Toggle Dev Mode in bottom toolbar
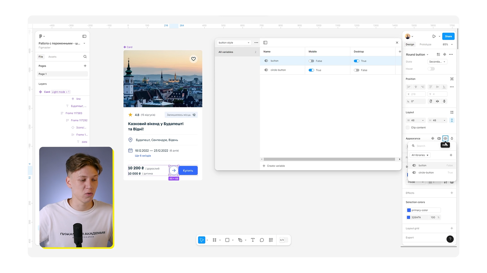The height and width of the screenshot is (273, 487). pyautogui.click(x=282, y=240)
